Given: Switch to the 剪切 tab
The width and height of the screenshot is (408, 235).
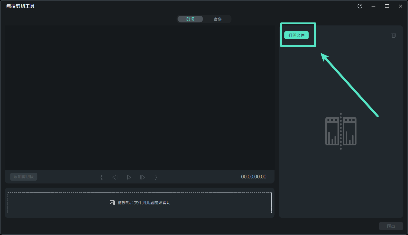Looking at the screenshot, I should (190, 19).
